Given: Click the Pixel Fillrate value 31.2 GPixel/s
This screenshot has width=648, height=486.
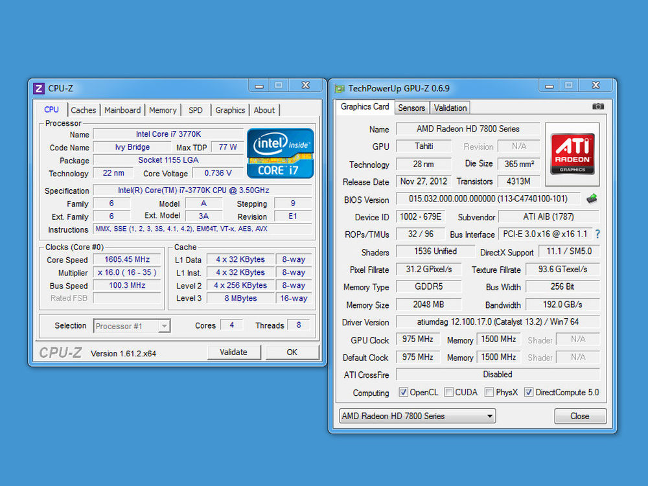Looking at the screenshot, I should click(428, 270).
